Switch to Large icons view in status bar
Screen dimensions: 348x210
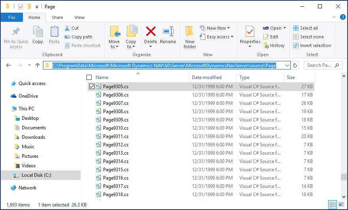click(x=341, y=205)
